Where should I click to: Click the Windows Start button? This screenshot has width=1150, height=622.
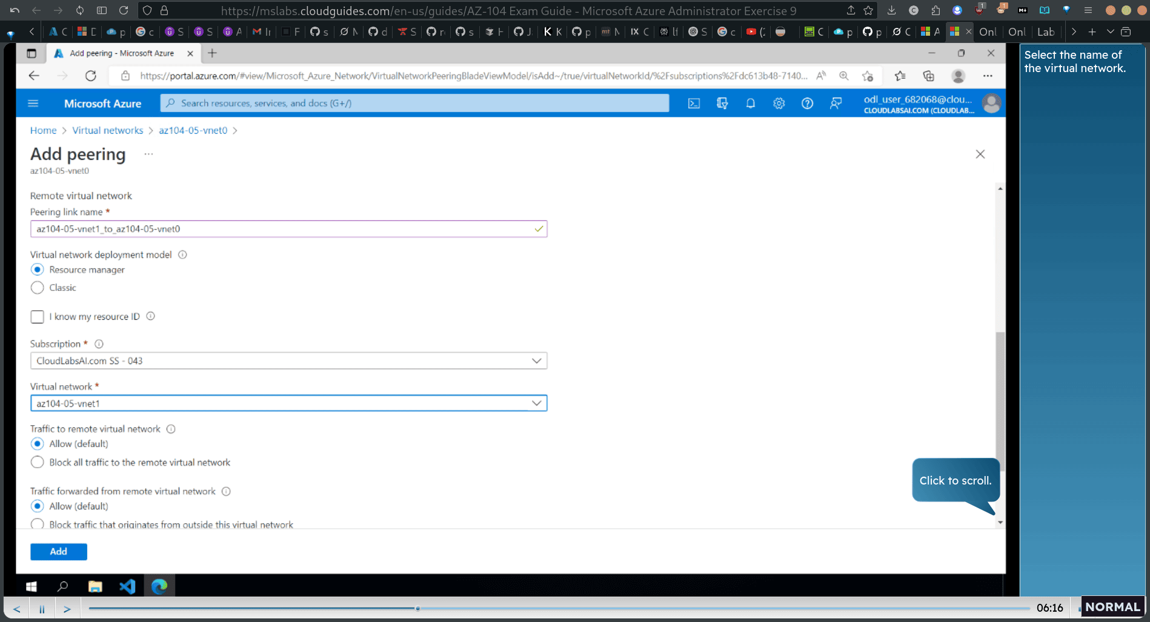pyautogui.click(x=32, y=586)
